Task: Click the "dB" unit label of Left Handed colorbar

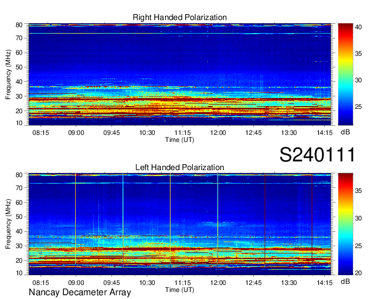Action: (345, 281)
